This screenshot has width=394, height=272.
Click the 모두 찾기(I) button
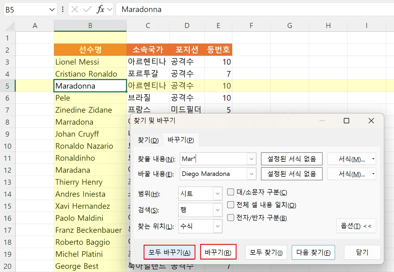266,252
